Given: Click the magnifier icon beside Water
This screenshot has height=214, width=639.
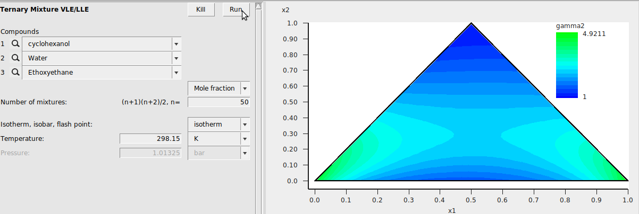Looking at the screenshot, I should [x=15, y=58].
